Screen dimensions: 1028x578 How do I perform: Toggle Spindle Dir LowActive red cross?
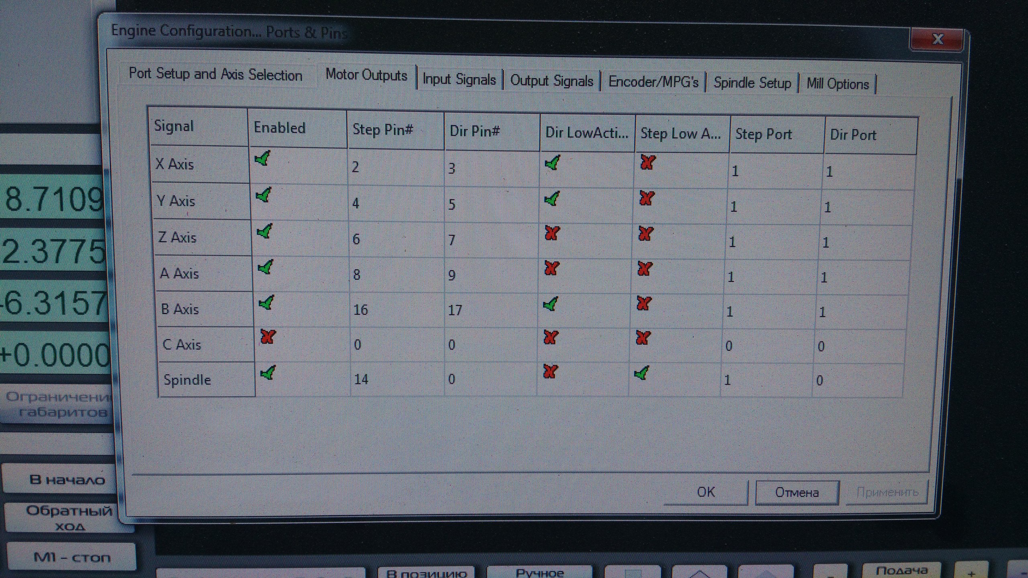click(x=550, y=371)
